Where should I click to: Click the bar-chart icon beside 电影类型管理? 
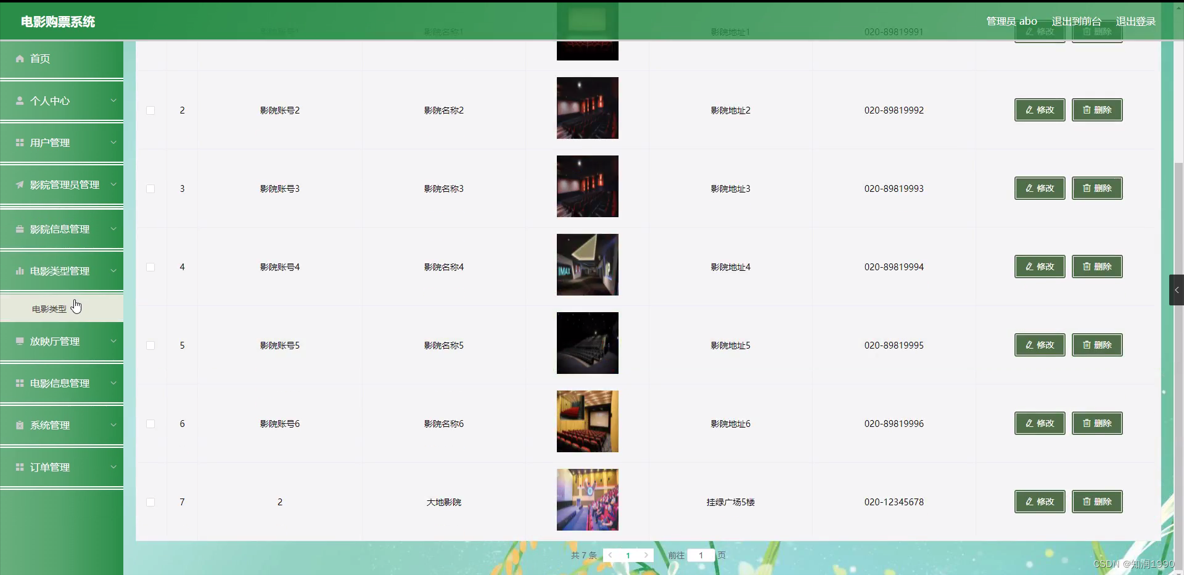[x=19, y=271]
